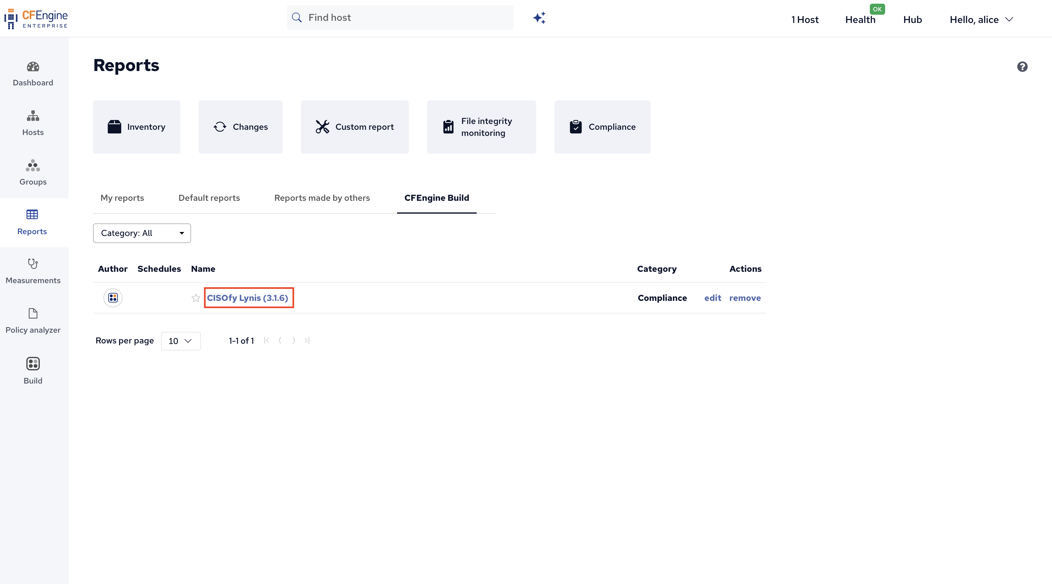The height and width of the screenshot is (584, 1052).
Task: Expand the Hello, alice user menu
Action: 981,20
